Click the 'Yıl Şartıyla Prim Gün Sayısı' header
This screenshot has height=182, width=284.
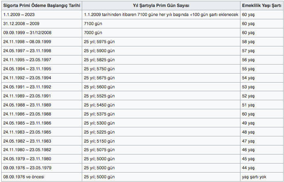[161, 5]
